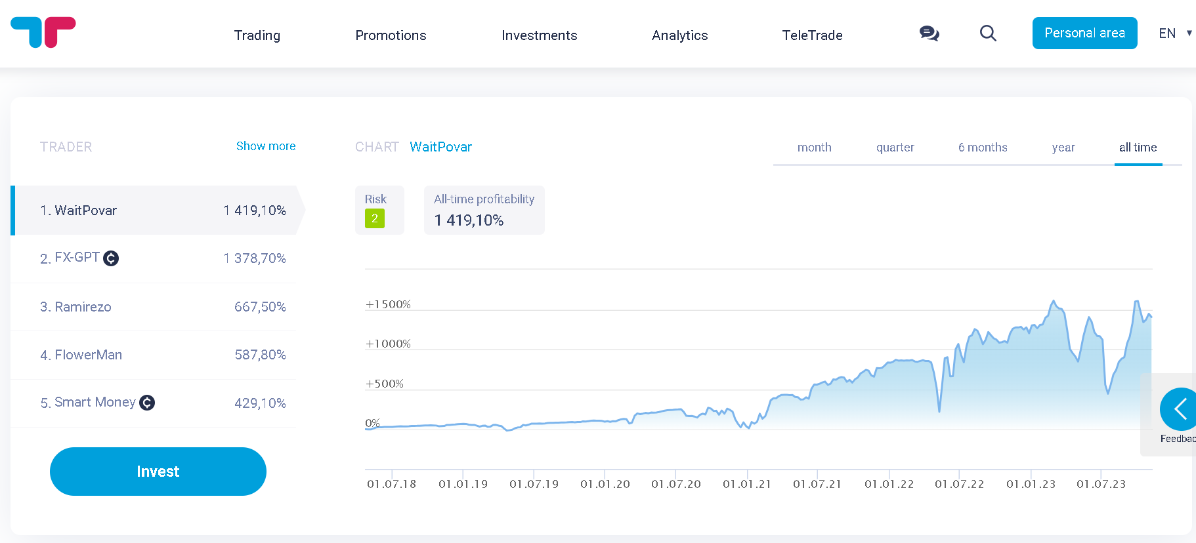Click the TeleTrade logo icon

pyautogui.click(x=43, y=32)
